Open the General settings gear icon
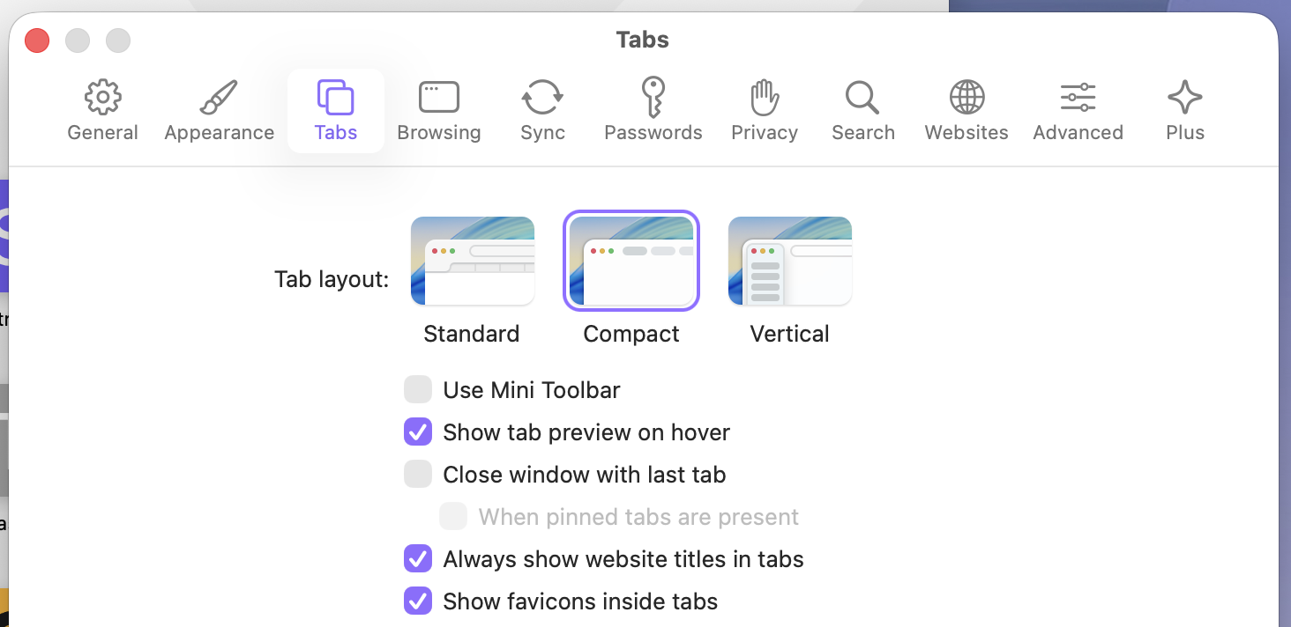 coord(103,98)
